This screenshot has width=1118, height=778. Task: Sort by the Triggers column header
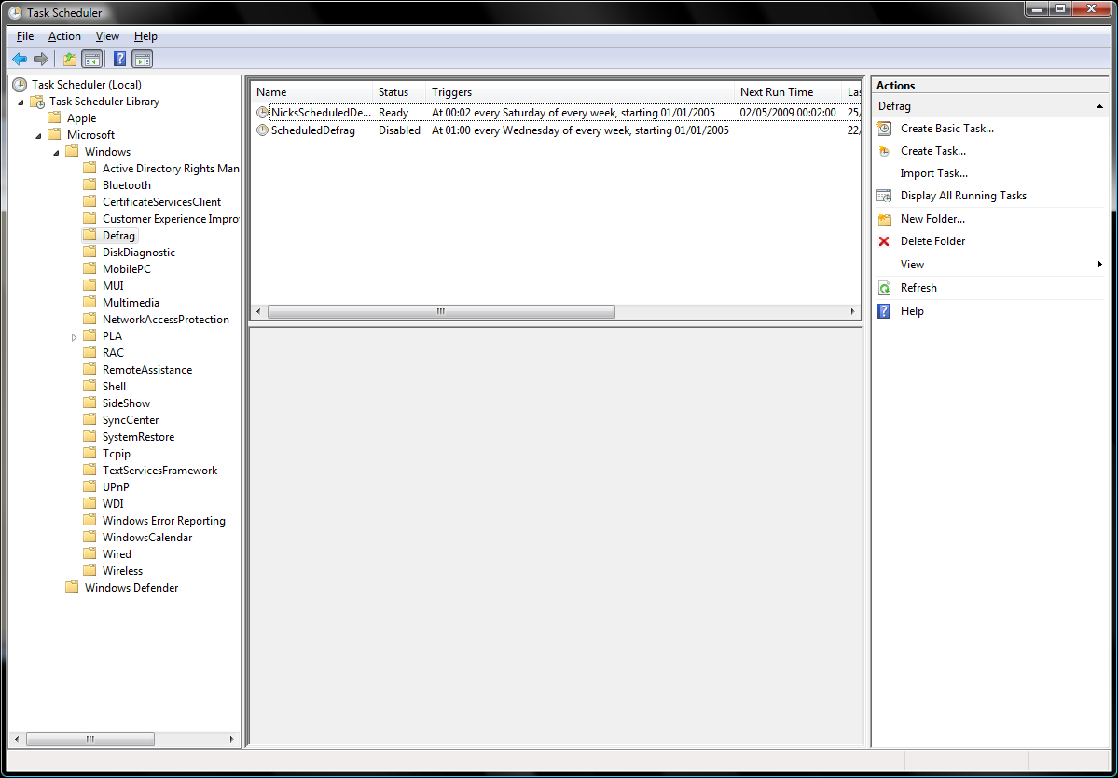[580, 92]
